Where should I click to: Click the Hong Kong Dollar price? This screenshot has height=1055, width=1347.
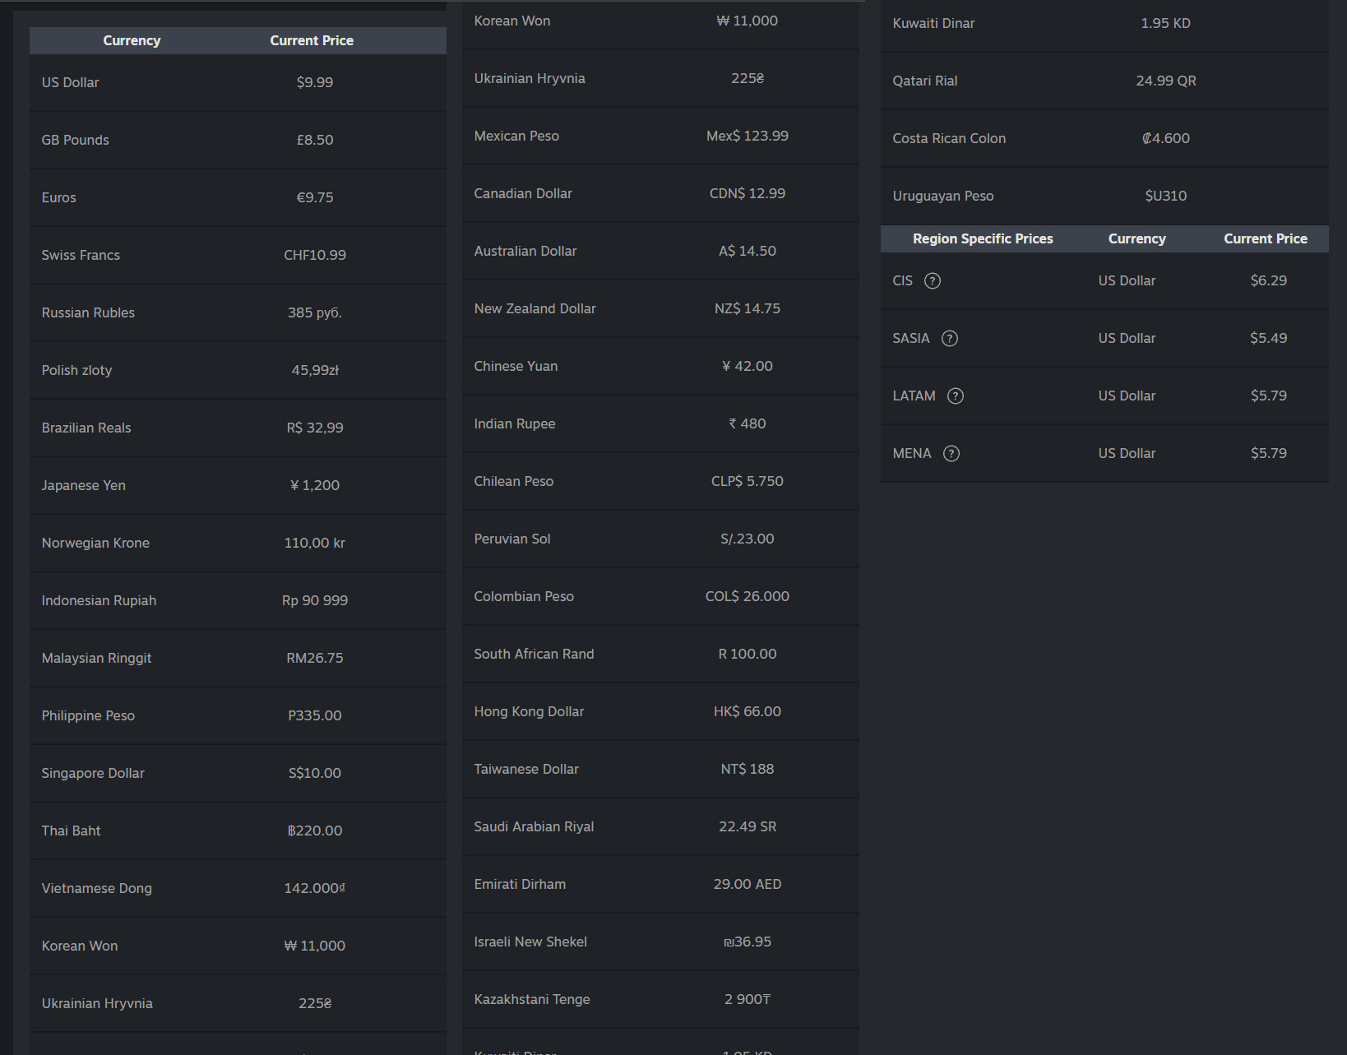(748, 712)
